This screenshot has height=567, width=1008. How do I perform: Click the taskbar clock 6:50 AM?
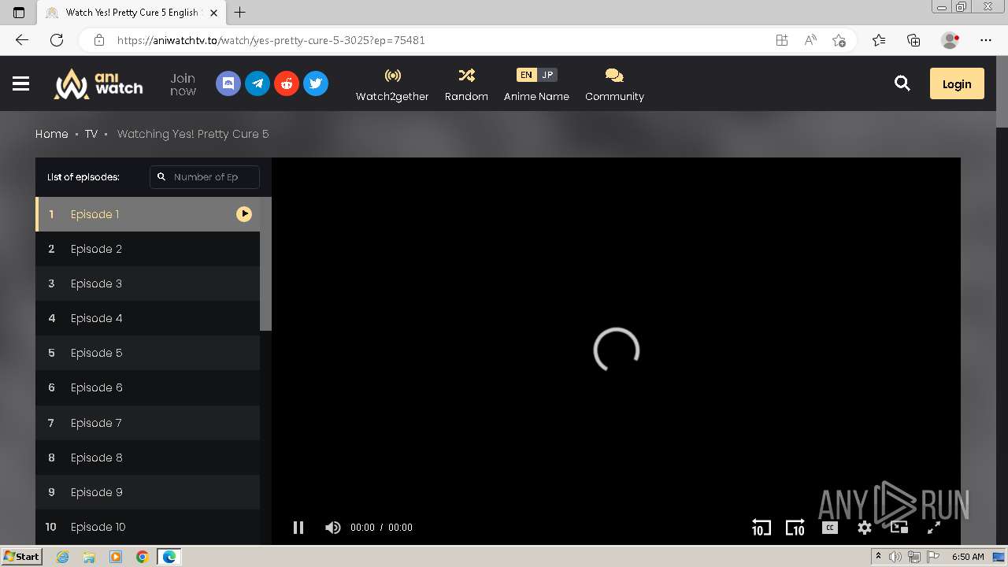point(968,557)
